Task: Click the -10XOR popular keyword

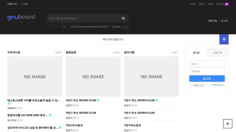Action: point(89,27)
